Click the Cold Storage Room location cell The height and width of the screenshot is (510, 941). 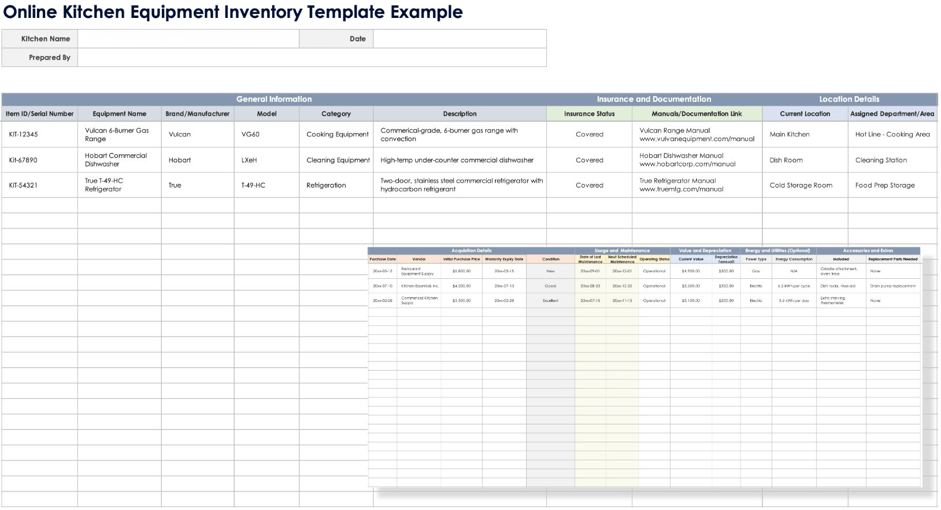point(801,186)
